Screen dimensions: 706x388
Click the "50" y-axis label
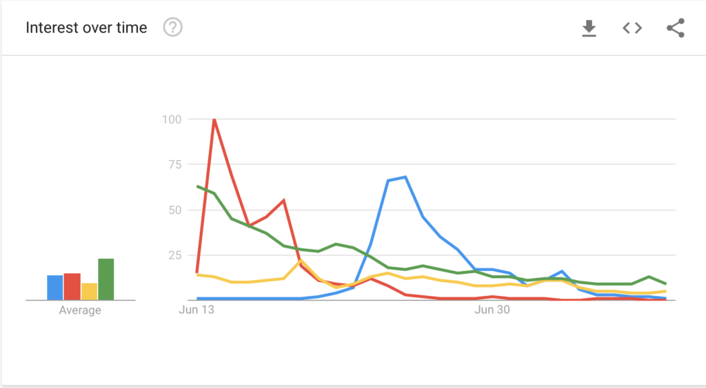174,210
